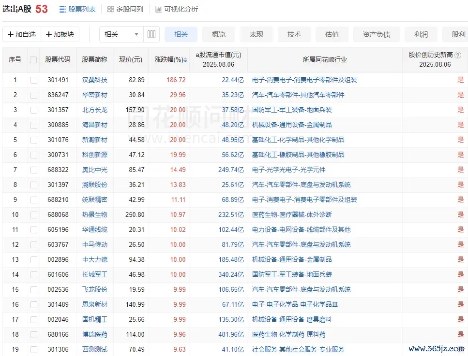Click market cap value 340.24亿
The height and width of the screenshot is (356, 468).
pos(231,274)
